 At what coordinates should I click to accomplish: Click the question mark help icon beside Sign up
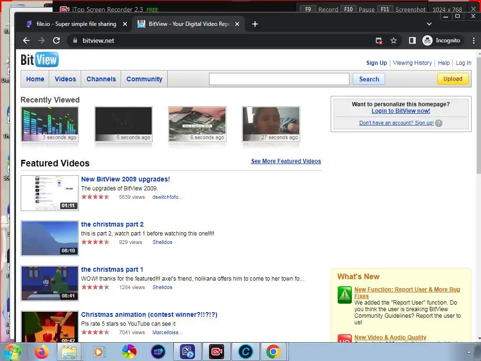coord(439,123)
